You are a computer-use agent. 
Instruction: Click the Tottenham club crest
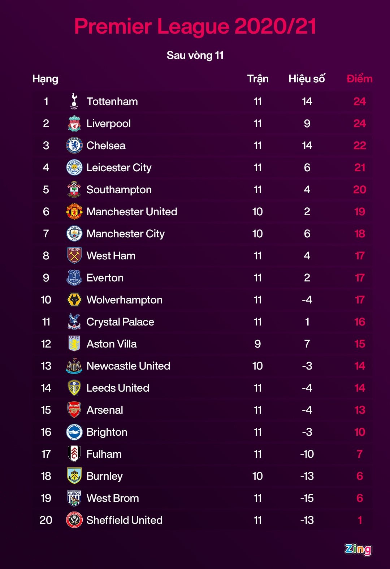click(x=74, y=101)
